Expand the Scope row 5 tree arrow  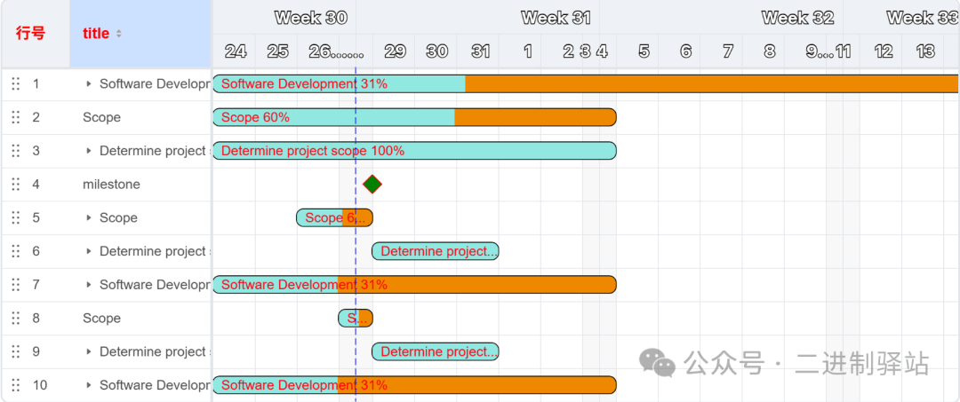click(89, 218)
